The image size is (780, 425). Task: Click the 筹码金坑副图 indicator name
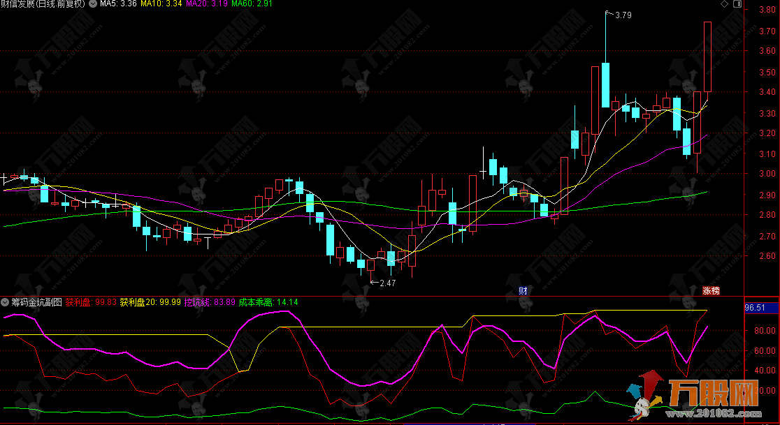37,302
